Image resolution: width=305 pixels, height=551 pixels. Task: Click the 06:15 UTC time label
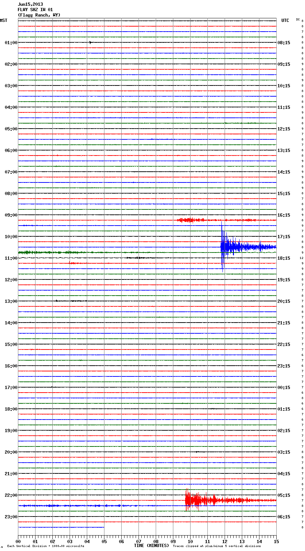284,517
